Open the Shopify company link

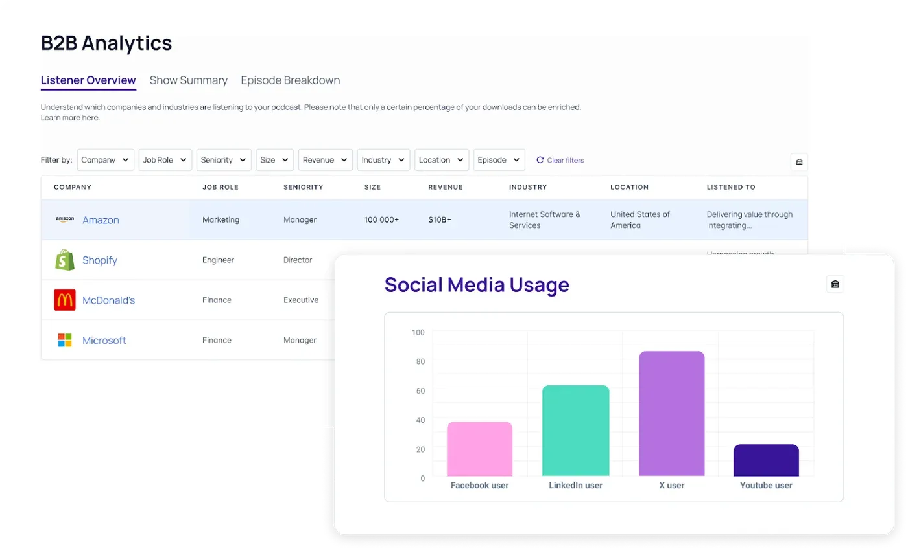click(x=99, y=260)
